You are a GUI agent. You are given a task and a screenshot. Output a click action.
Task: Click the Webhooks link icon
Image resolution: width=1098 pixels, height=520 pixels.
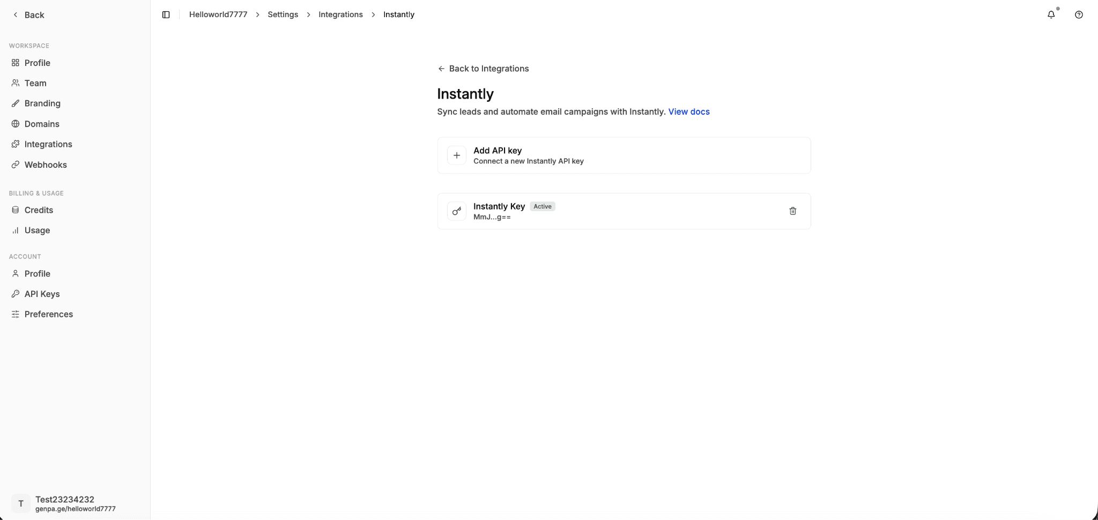(16, 165)
